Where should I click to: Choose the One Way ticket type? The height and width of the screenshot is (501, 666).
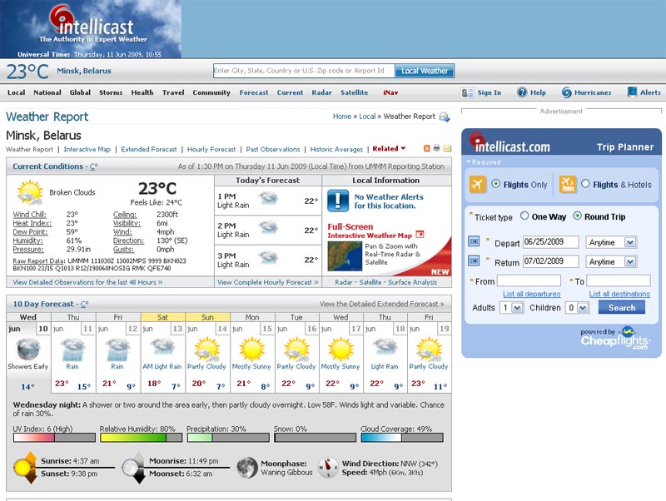click(524, 216)
